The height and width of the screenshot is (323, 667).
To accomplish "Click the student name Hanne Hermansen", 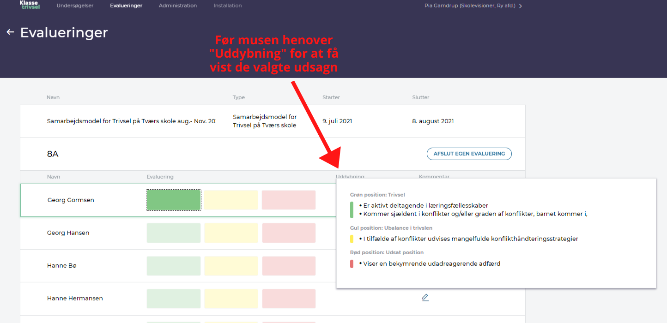I will coord(75,299).
